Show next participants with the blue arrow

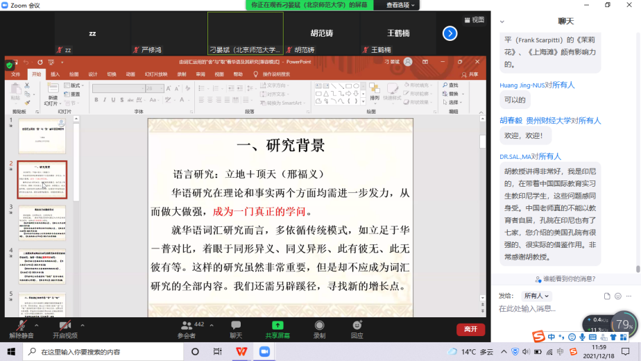pos(450,33)
